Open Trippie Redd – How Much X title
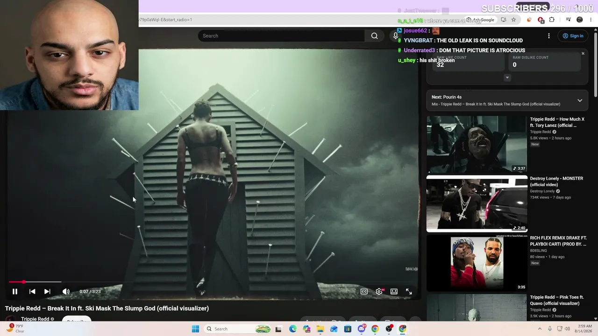 [557, 122]
